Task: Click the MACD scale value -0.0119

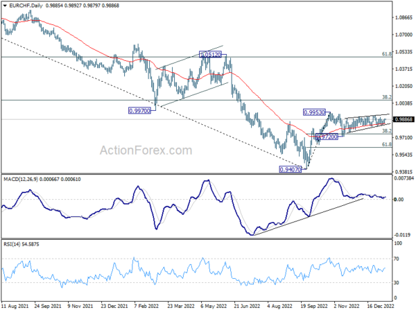Action: pyautogui.click(x=402, y=235)
